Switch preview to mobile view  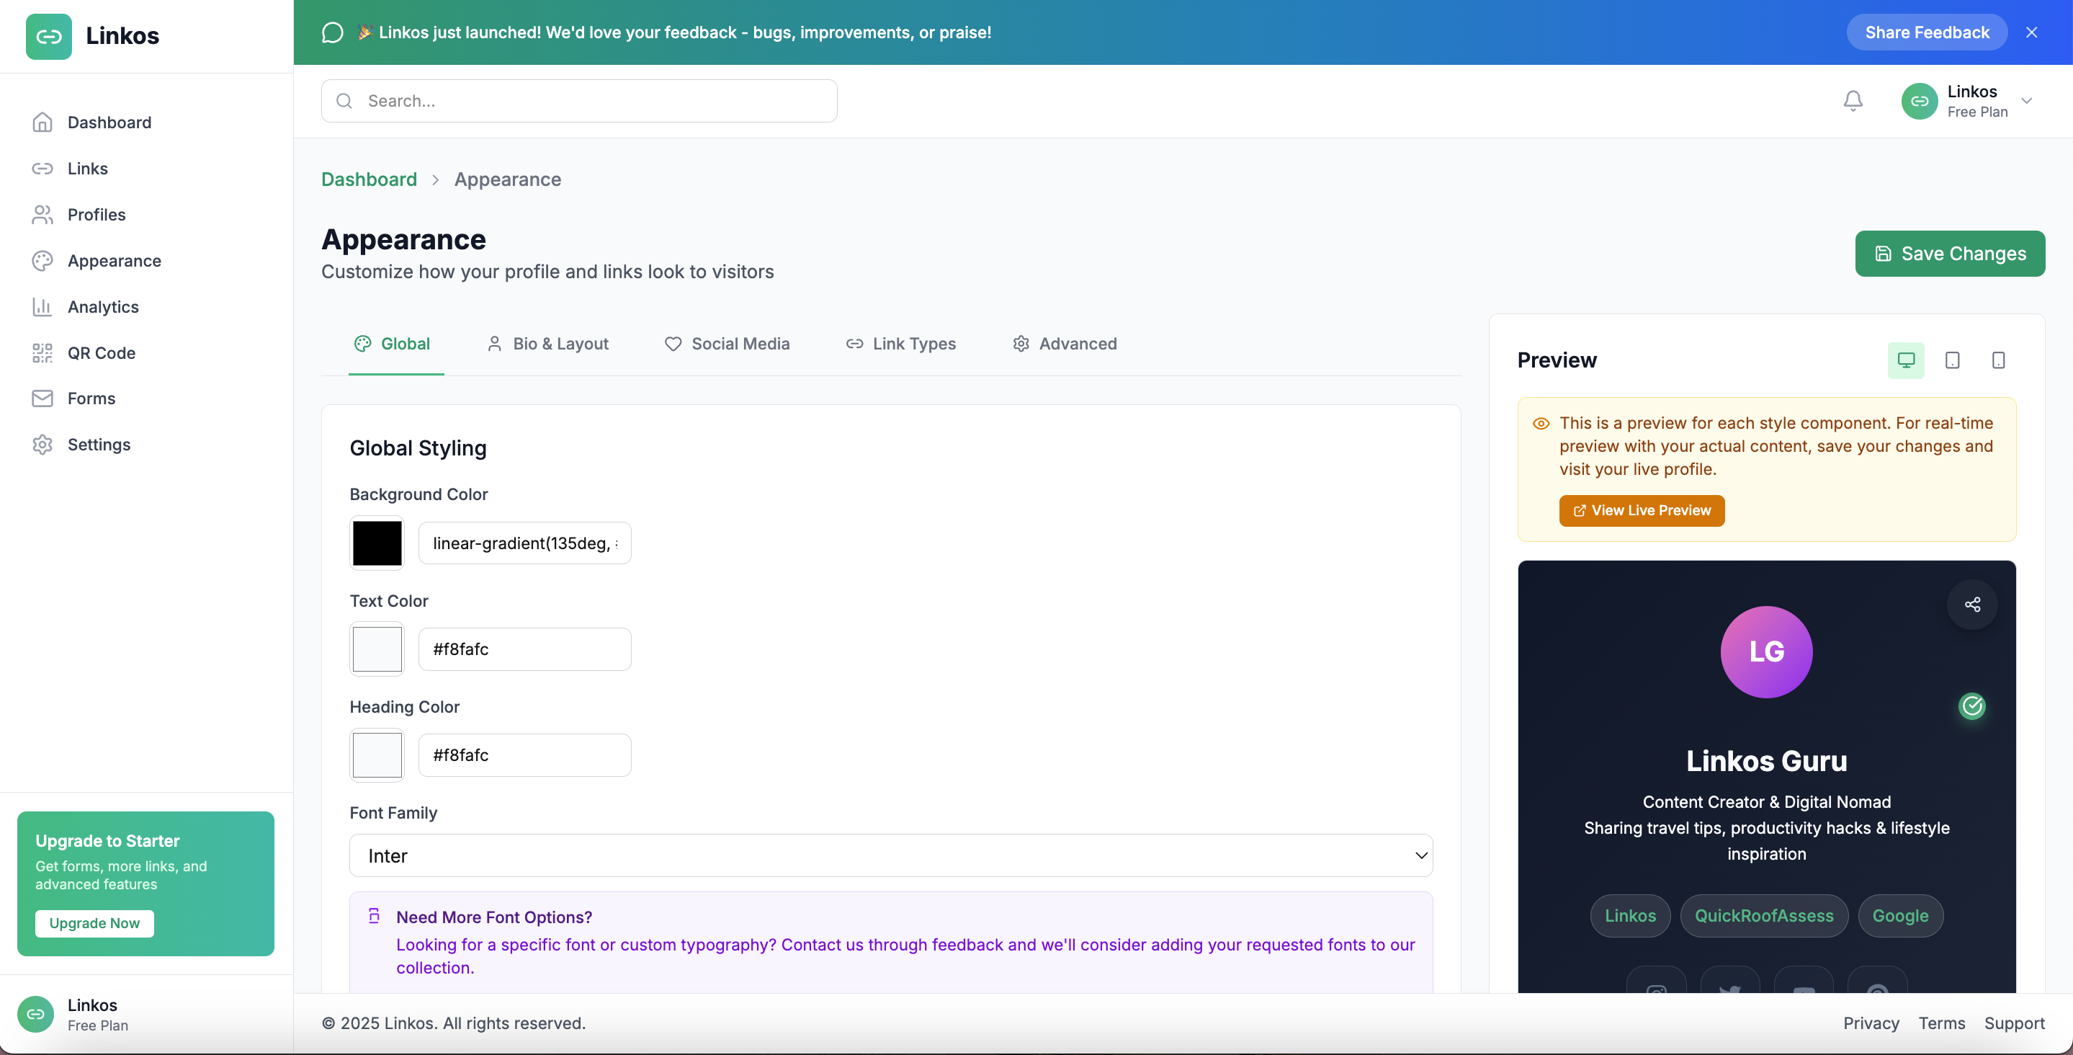click(1997, 360)
